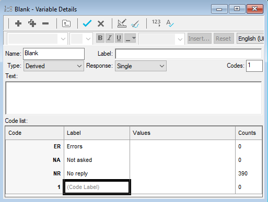This screenshot has height=202, width=268.
Task: Select the Errors label cell
Action: tap(97, 146)
